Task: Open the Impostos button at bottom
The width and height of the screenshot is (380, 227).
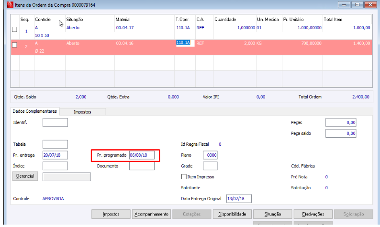Action: pos(111,214)
